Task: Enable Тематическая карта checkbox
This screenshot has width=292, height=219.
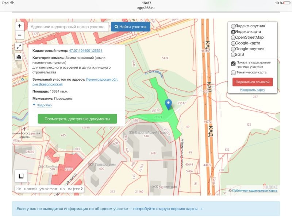Action: click(x=233, y=73)
